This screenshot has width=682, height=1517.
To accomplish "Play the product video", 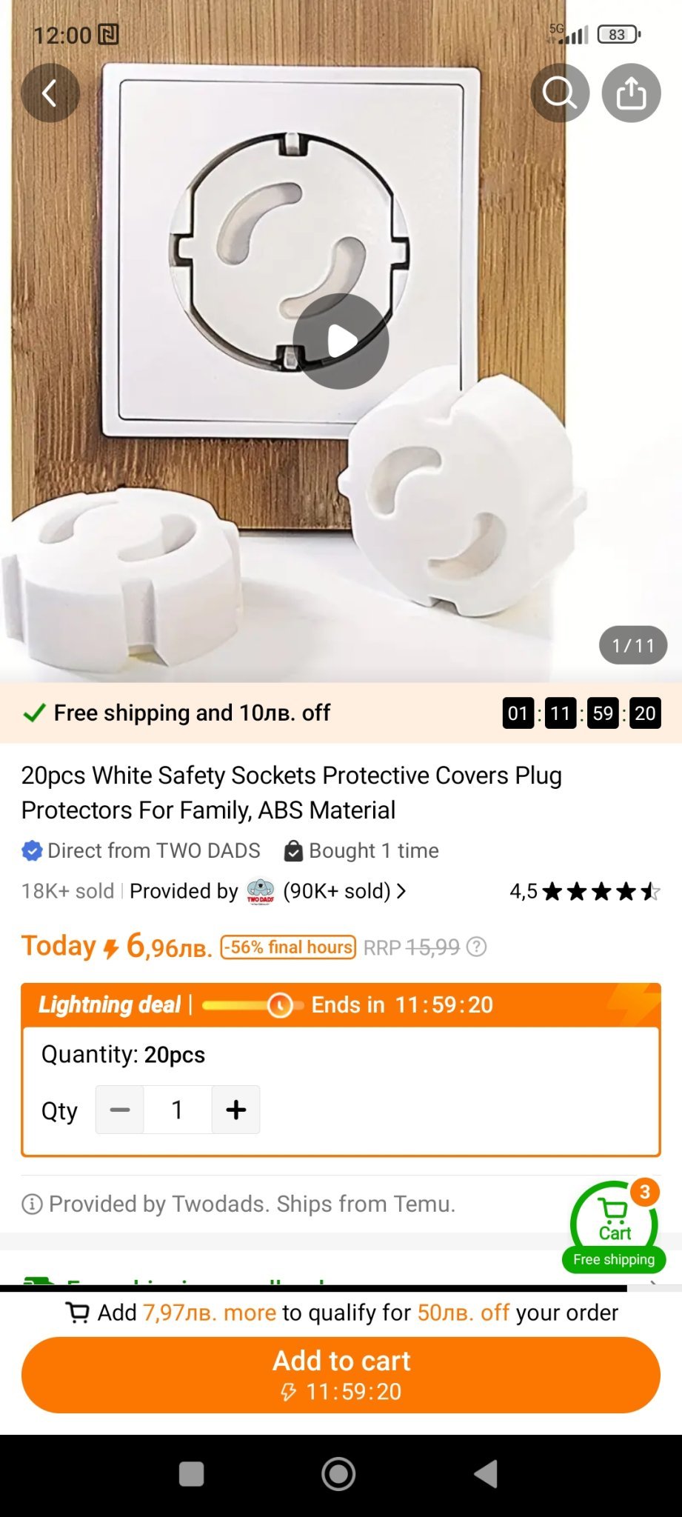I will (x=341, y=341).
